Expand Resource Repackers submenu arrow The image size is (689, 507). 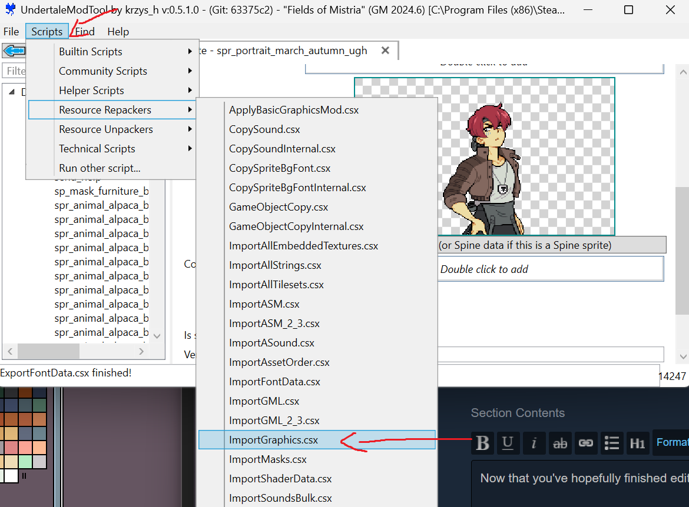coord(190,110)
